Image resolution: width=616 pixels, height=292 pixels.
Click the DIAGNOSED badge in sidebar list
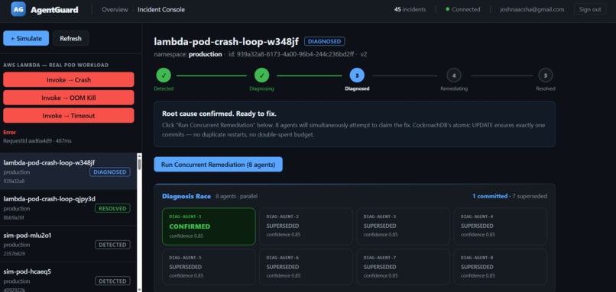click(x=110, y=172)
